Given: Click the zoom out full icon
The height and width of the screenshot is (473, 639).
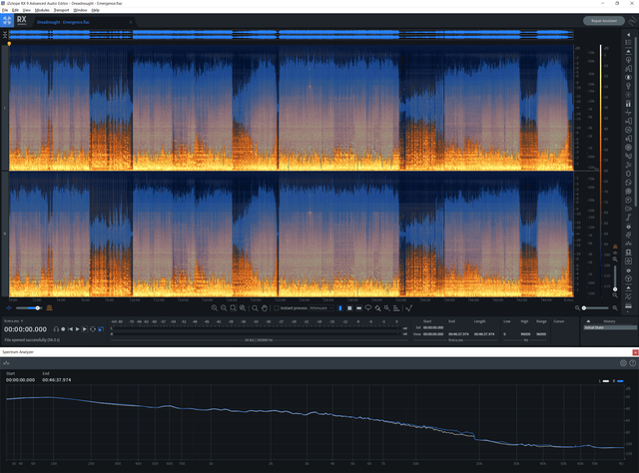Looking at the screenshot, I should [x=243, y=308].
